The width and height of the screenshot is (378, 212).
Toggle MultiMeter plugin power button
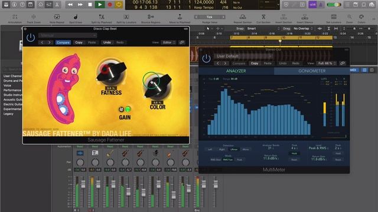(x=206, y=58)
